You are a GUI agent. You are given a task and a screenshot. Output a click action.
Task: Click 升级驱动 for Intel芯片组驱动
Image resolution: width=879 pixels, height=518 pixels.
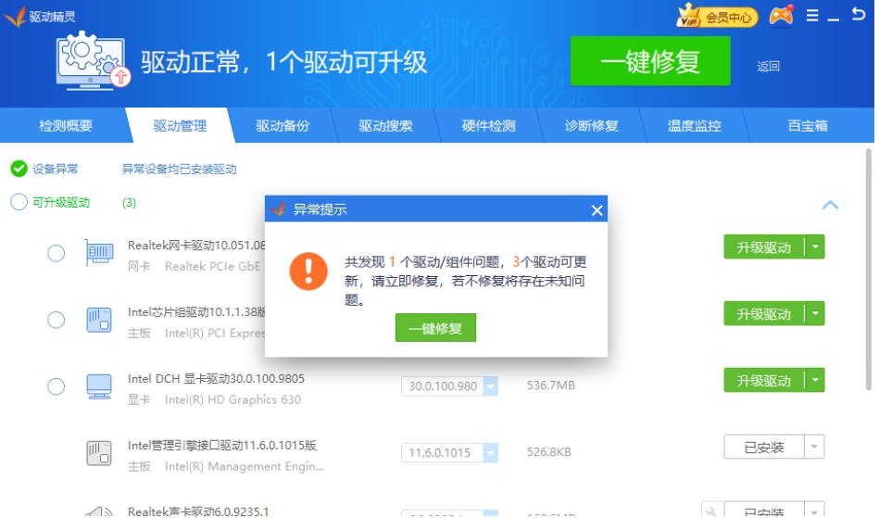click(764, 313)
